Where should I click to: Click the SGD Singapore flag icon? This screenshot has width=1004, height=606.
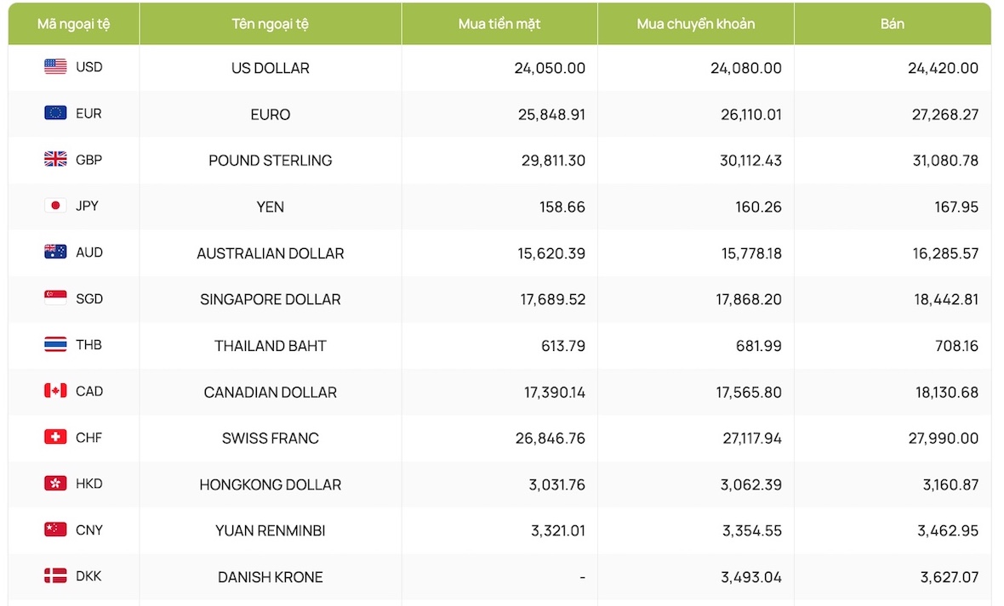click(55, 297)
